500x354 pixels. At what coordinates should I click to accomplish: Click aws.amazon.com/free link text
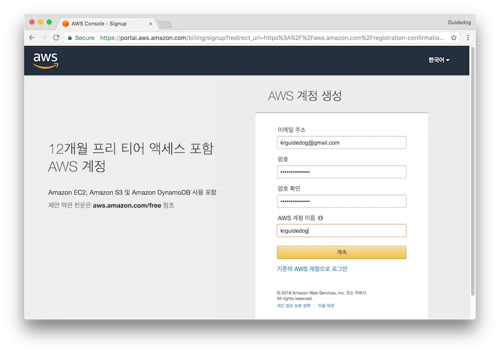pyautogui.click(x=127, y=205)
